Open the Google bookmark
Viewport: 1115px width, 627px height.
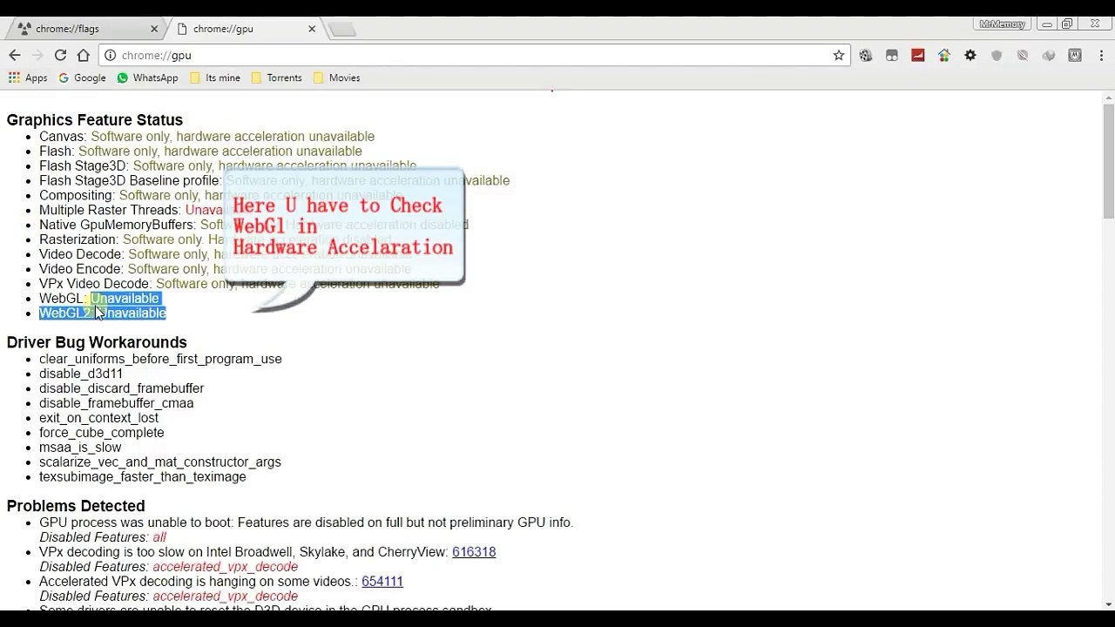[82, 78]
